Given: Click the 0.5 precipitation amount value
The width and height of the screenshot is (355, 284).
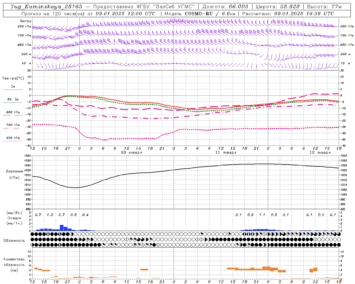Looking at the screenshot, I should tap(274, 215).
